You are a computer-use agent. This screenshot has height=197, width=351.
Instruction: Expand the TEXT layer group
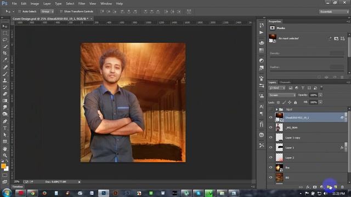point(277,109)
